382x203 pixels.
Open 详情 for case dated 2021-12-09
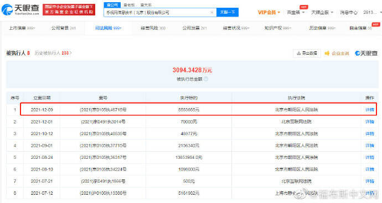[x=370, y=110]
